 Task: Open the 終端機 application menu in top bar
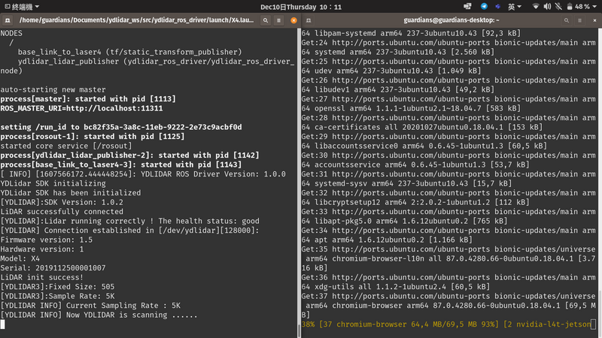(x=22, y=7)
